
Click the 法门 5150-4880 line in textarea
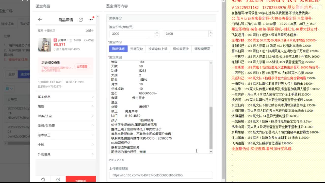click(126, 116)
